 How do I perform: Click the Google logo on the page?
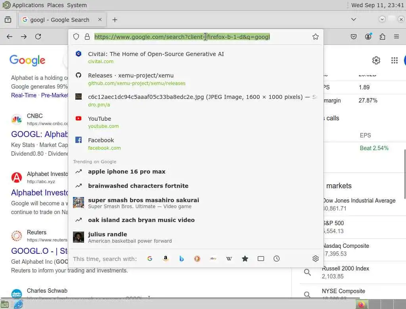tap(27, 60)
